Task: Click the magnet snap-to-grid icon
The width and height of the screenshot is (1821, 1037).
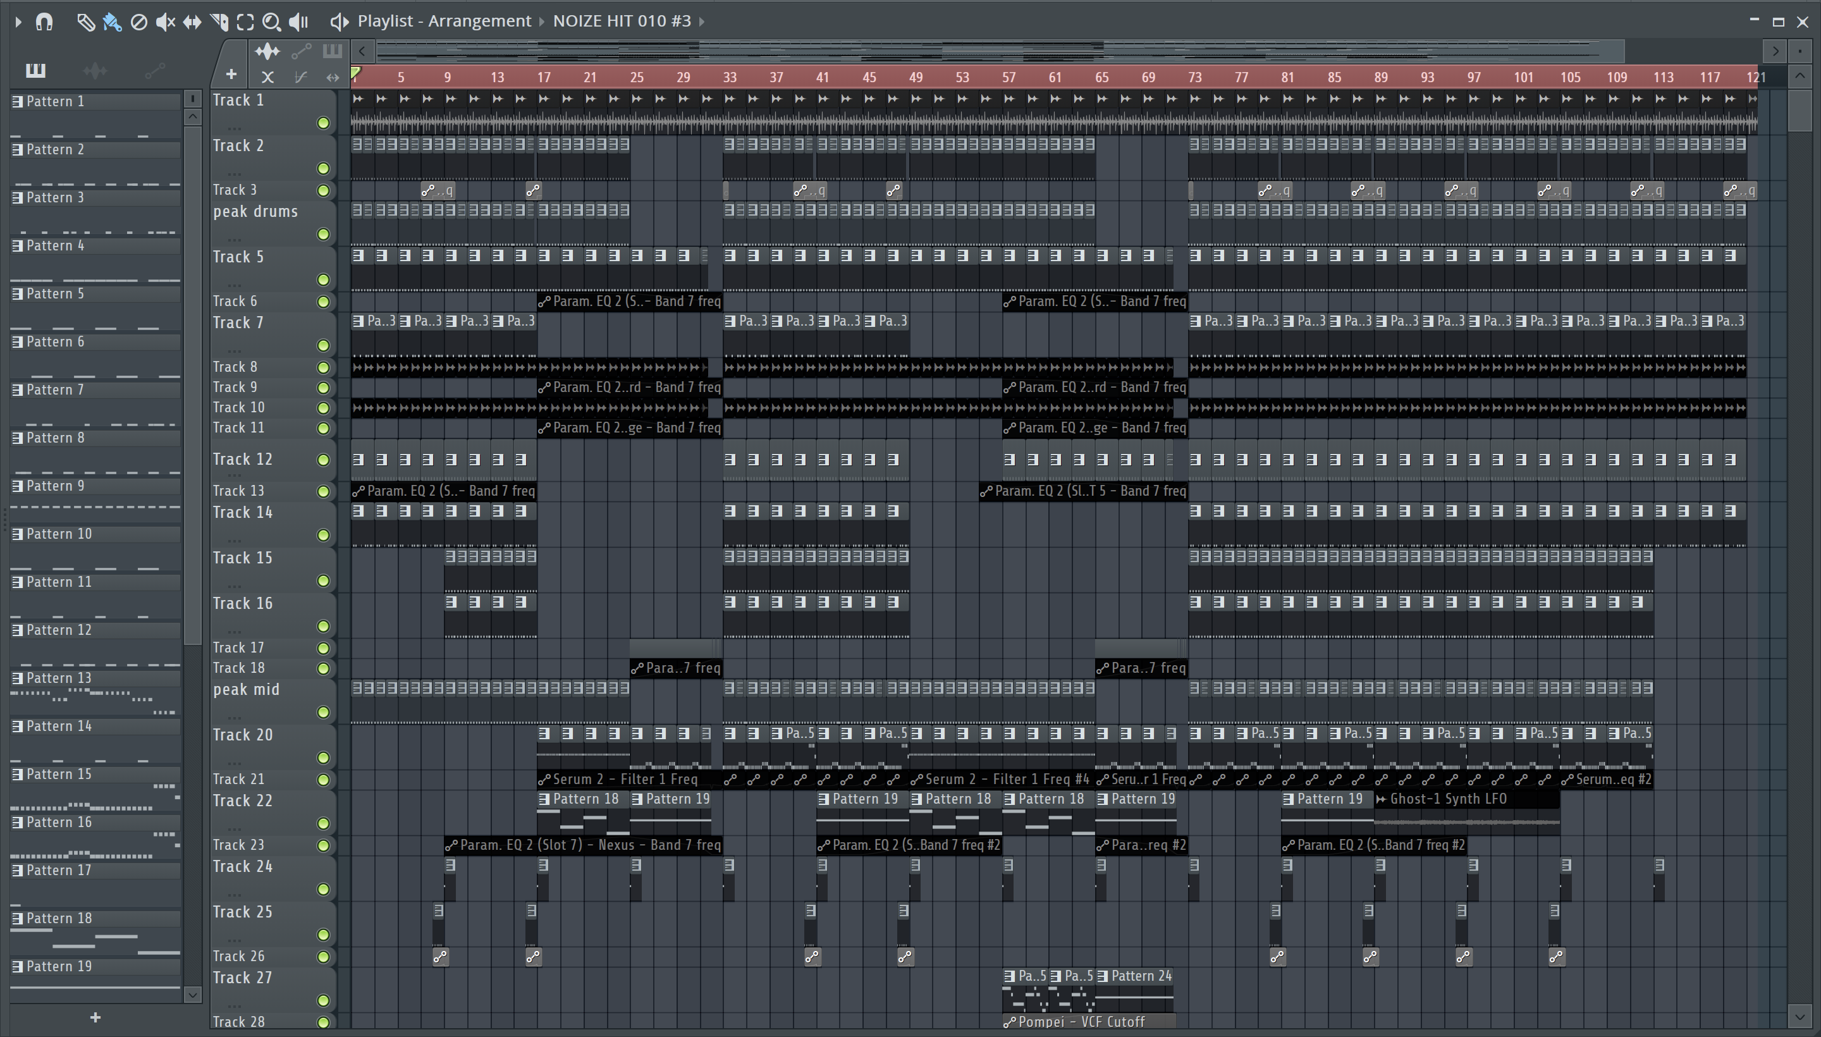Action: [44, 22]
